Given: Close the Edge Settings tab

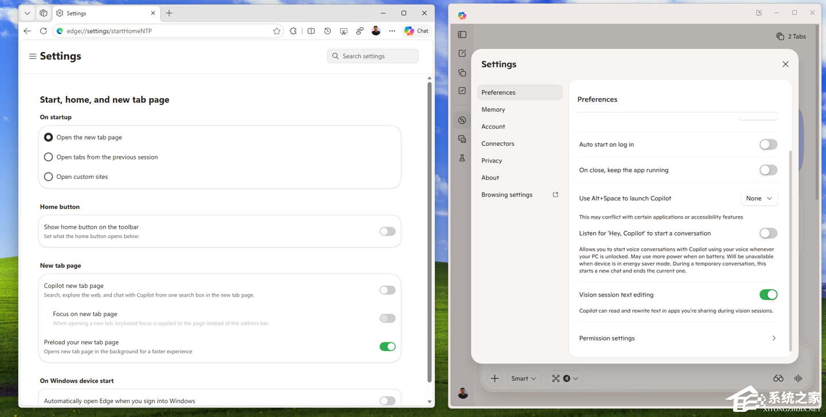Looking at the screenshot, I should tap(153, 13).
